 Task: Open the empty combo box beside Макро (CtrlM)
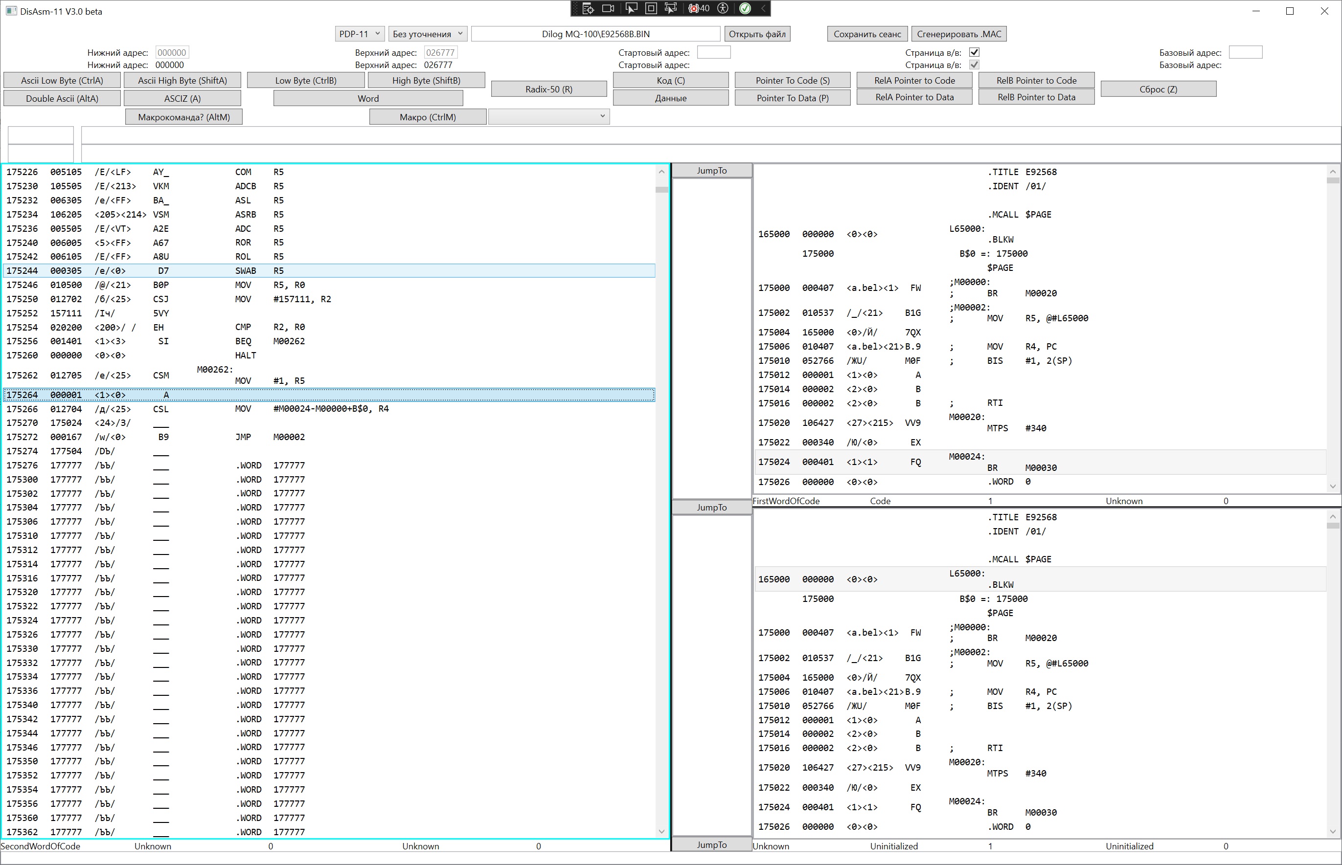pyautogui.click(x=548, y=116)
